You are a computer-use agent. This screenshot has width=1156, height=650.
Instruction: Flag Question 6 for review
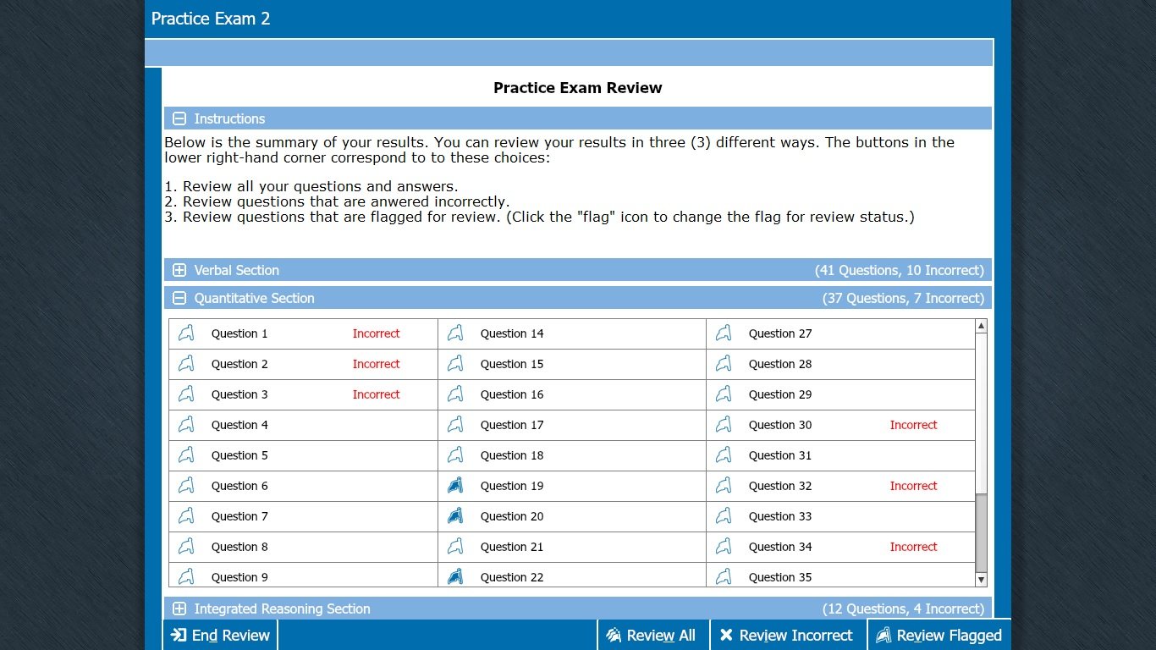pyautogui.click(x=186, y=486)
